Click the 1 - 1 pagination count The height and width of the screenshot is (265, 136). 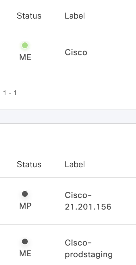pyautogui.click(x=10, y=93)
